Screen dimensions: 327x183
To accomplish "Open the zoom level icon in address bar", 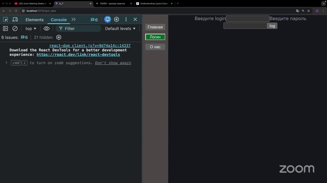I will pyautogui.click(x=303, y=11).
